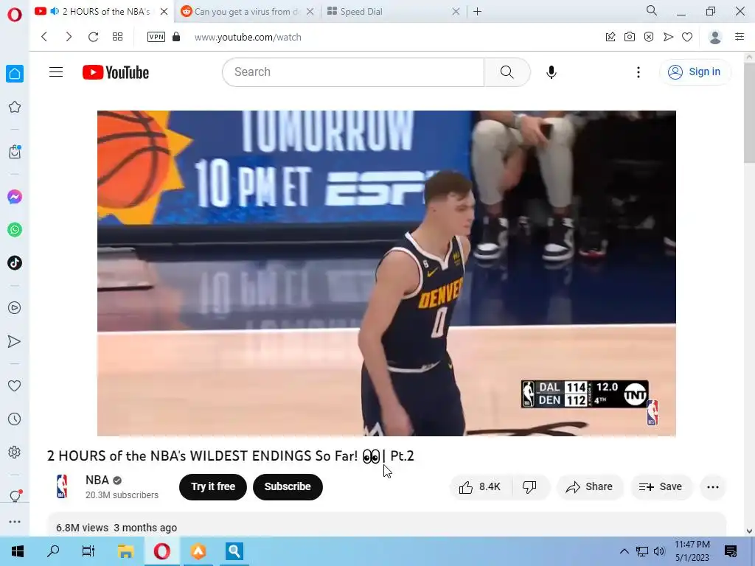Open the YouTube hamburger guide menu

point(56,71)
